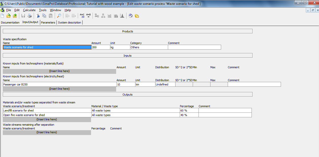Click the SimaPro logo in menu bar
This screenshot has height=157, width=319.
point(3,10)
